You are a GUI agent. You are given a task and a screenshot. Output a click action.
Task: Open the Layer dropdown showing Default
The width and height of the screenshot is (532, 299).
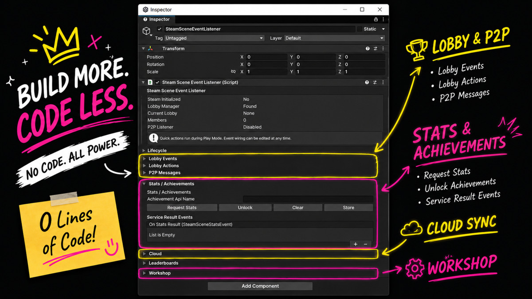[335, 38]
